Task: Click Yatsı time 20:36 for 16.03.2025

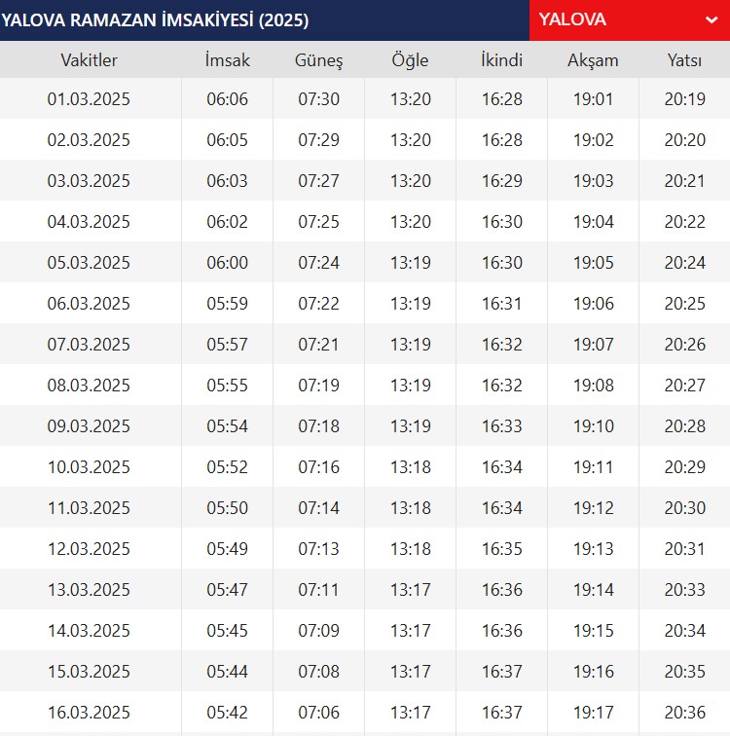Action: pyautogui.click(x=684, y=712)
